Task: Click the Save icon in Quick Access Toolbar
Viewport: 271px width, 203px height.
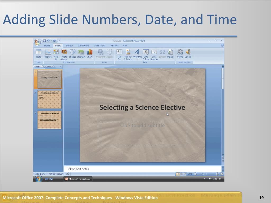Action: pyautogui.click(x=44, y=41)
